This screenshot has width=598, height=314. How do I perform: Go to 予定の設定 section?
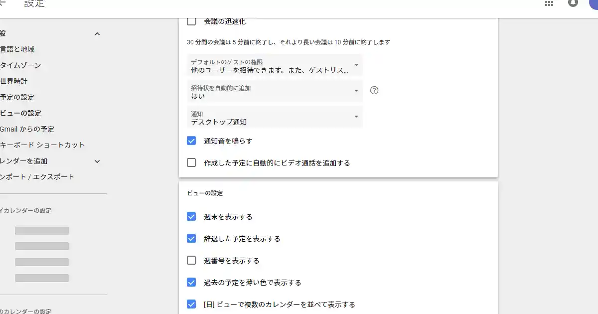pos(17,97)
